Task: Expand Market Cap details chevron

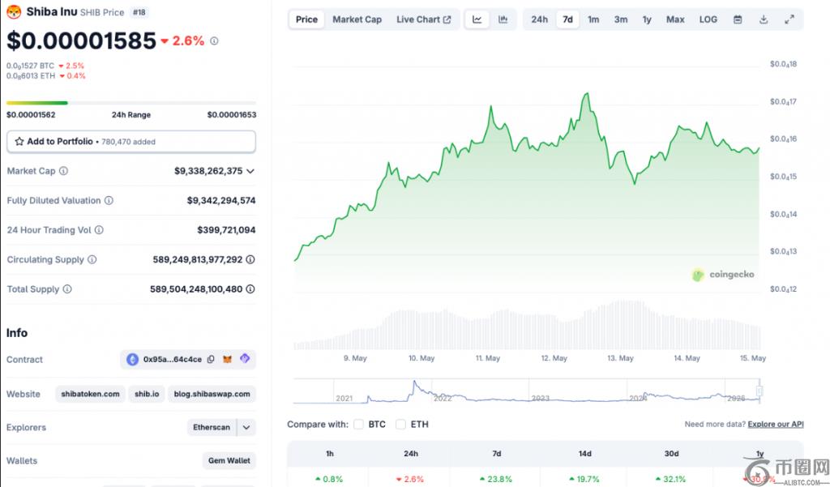Action: (x=250, y=171)
